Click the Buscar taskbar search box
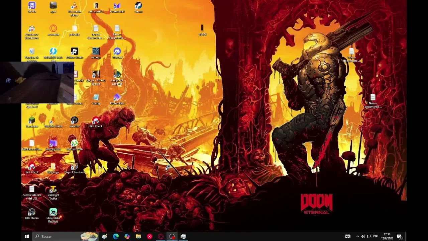Screen dimensions: 428x241 (66, 236)
